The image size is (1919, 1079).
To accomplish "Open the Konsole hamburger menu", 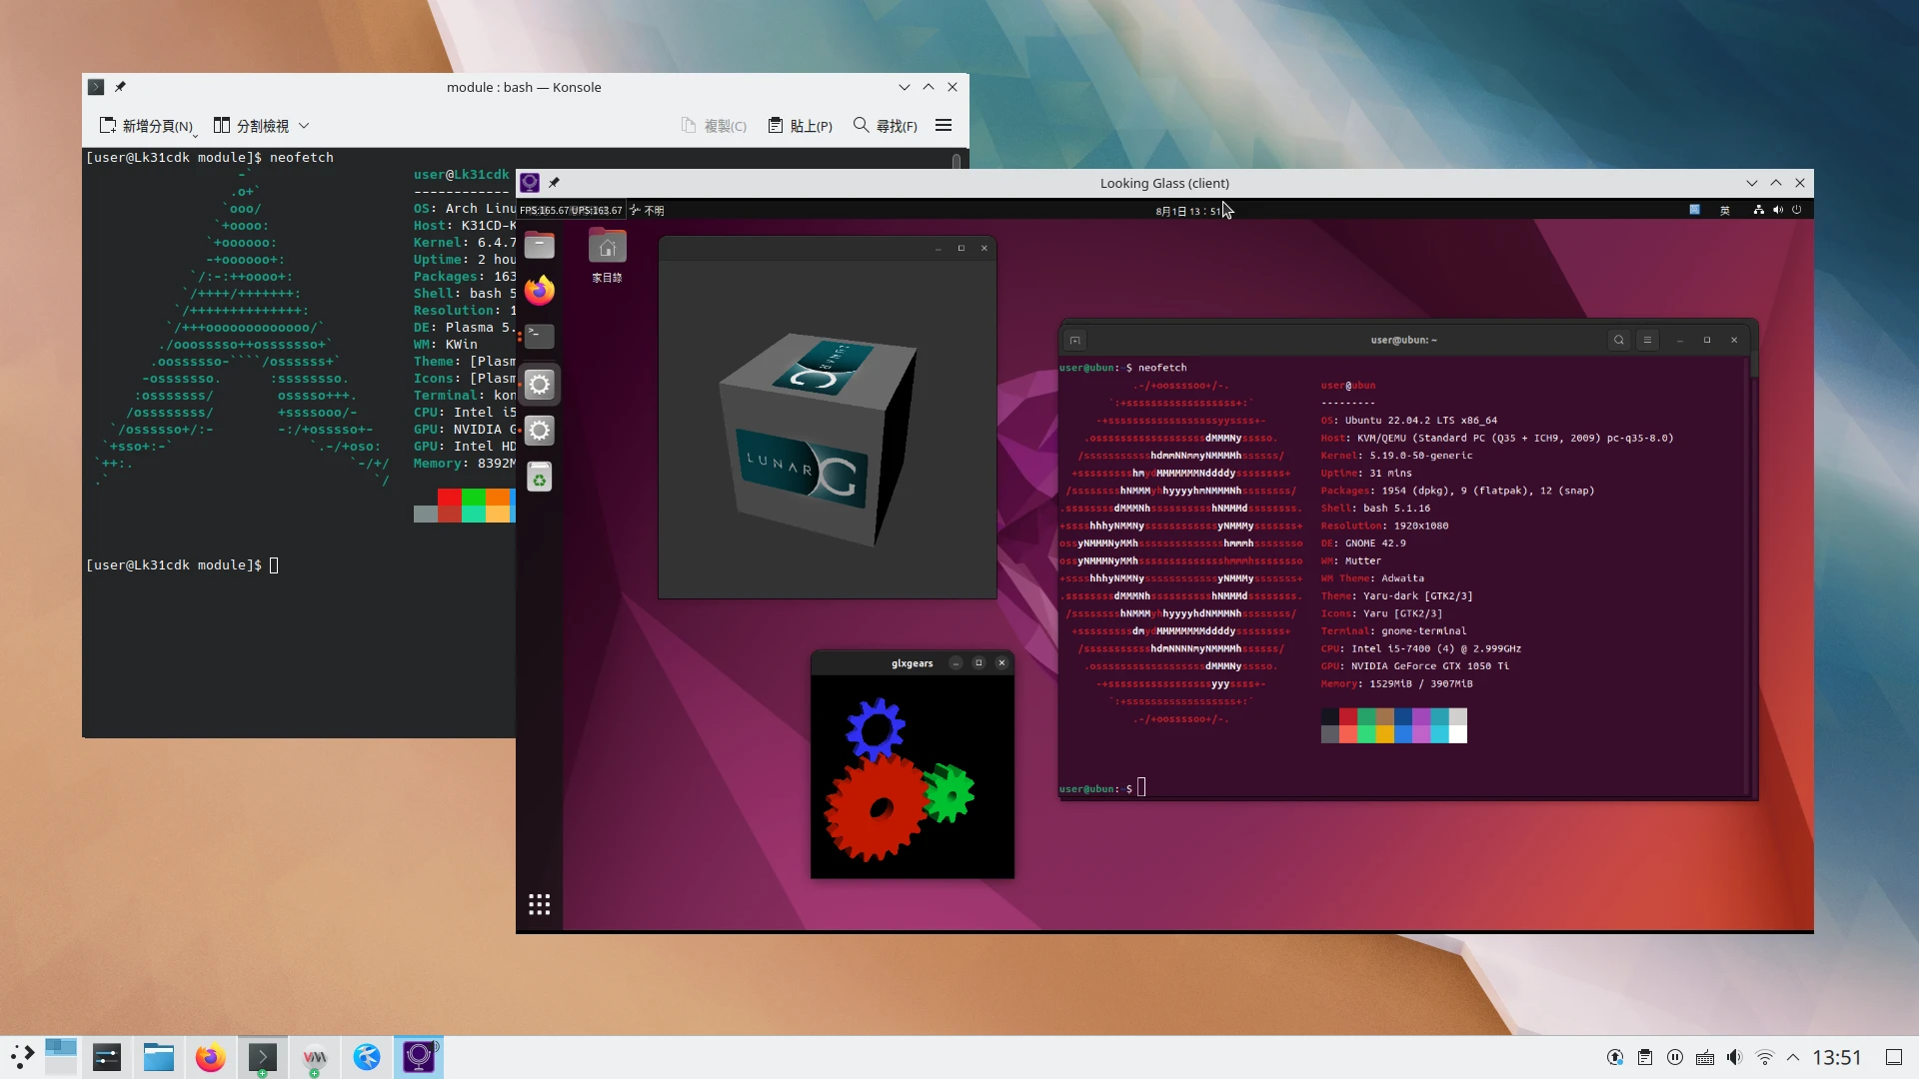I will pyautogui.click(x=943, y=125).
